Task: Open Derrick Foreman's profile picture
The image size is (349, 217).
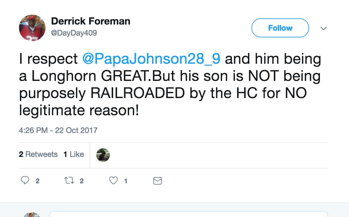Action: point(32,28)
